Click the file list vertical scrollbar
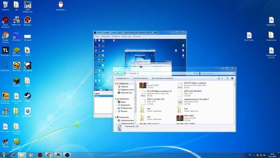This screenshot has height=158, width=280. coord(234,102)
